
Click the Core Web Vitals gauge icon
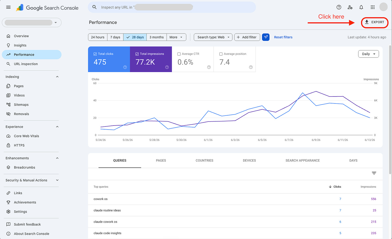point(8,136)
